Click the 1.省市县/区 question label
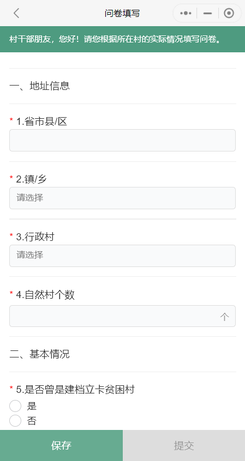This screenshot has width=245, height=461. 41,121
